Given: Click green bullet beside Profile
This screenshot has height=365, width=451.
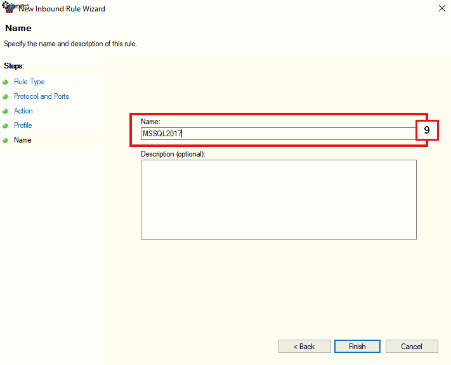Looking at the screenshot, I should tap(5, 126).
